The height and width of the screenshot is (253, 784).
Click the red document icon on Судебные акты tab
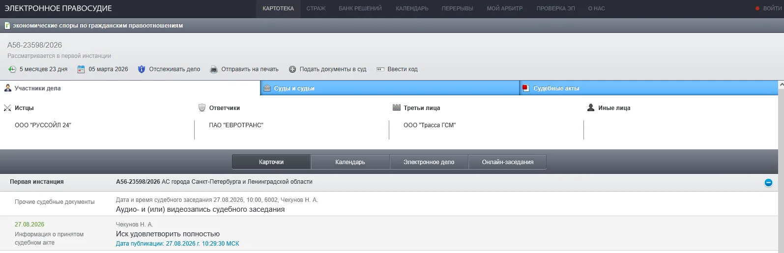pyautogui.click(x=526, y=88)
